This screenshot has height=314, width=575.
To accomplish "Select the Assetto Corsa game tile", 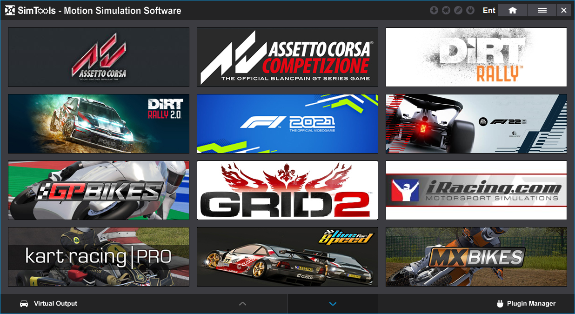I will 99,57.
